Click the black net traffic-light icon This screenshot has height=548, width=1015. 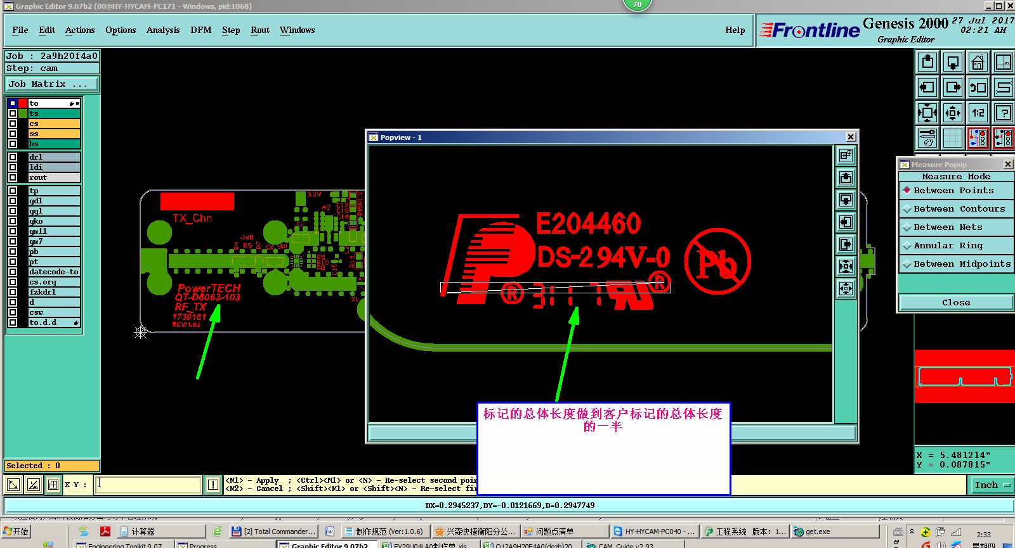coord(1004,137)
